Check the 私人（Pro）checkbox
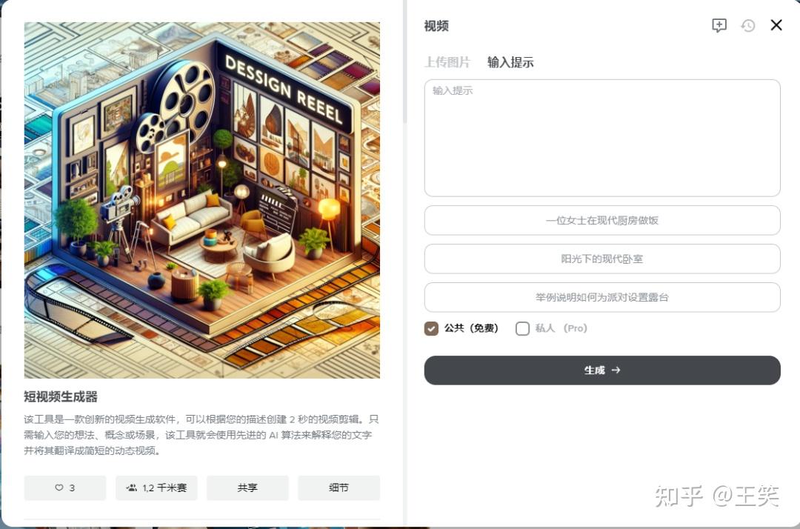This screenshot has width=800, height=529. tap(522, 328)
